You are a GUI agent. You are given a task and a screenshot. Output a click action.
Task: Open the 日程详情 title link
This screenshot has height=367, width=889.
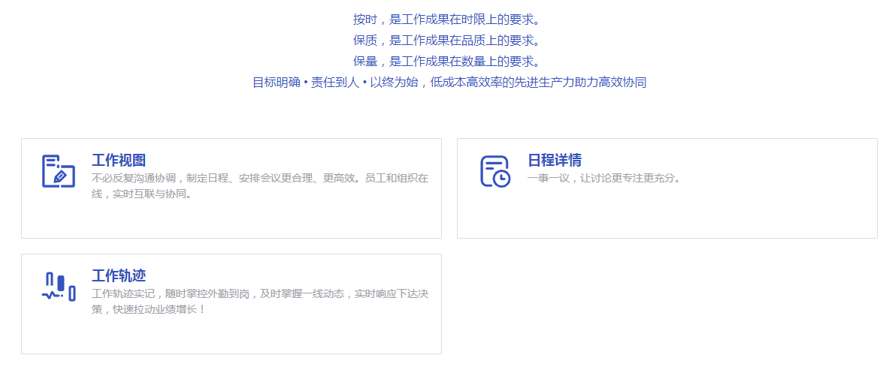[x=554, y=160]
